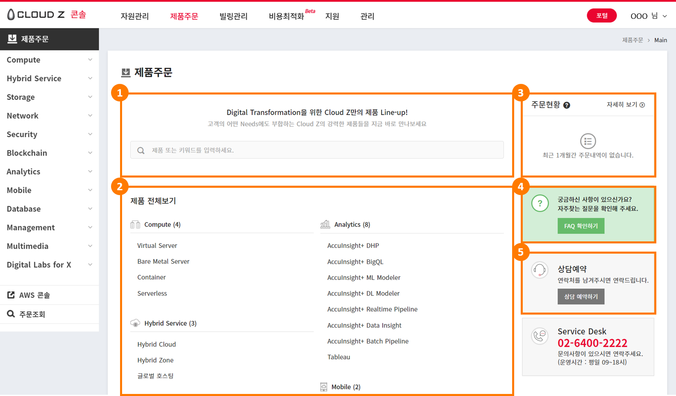Open the 관리 top menu
The height and width of the screenshot is (396, 676).
367,16
